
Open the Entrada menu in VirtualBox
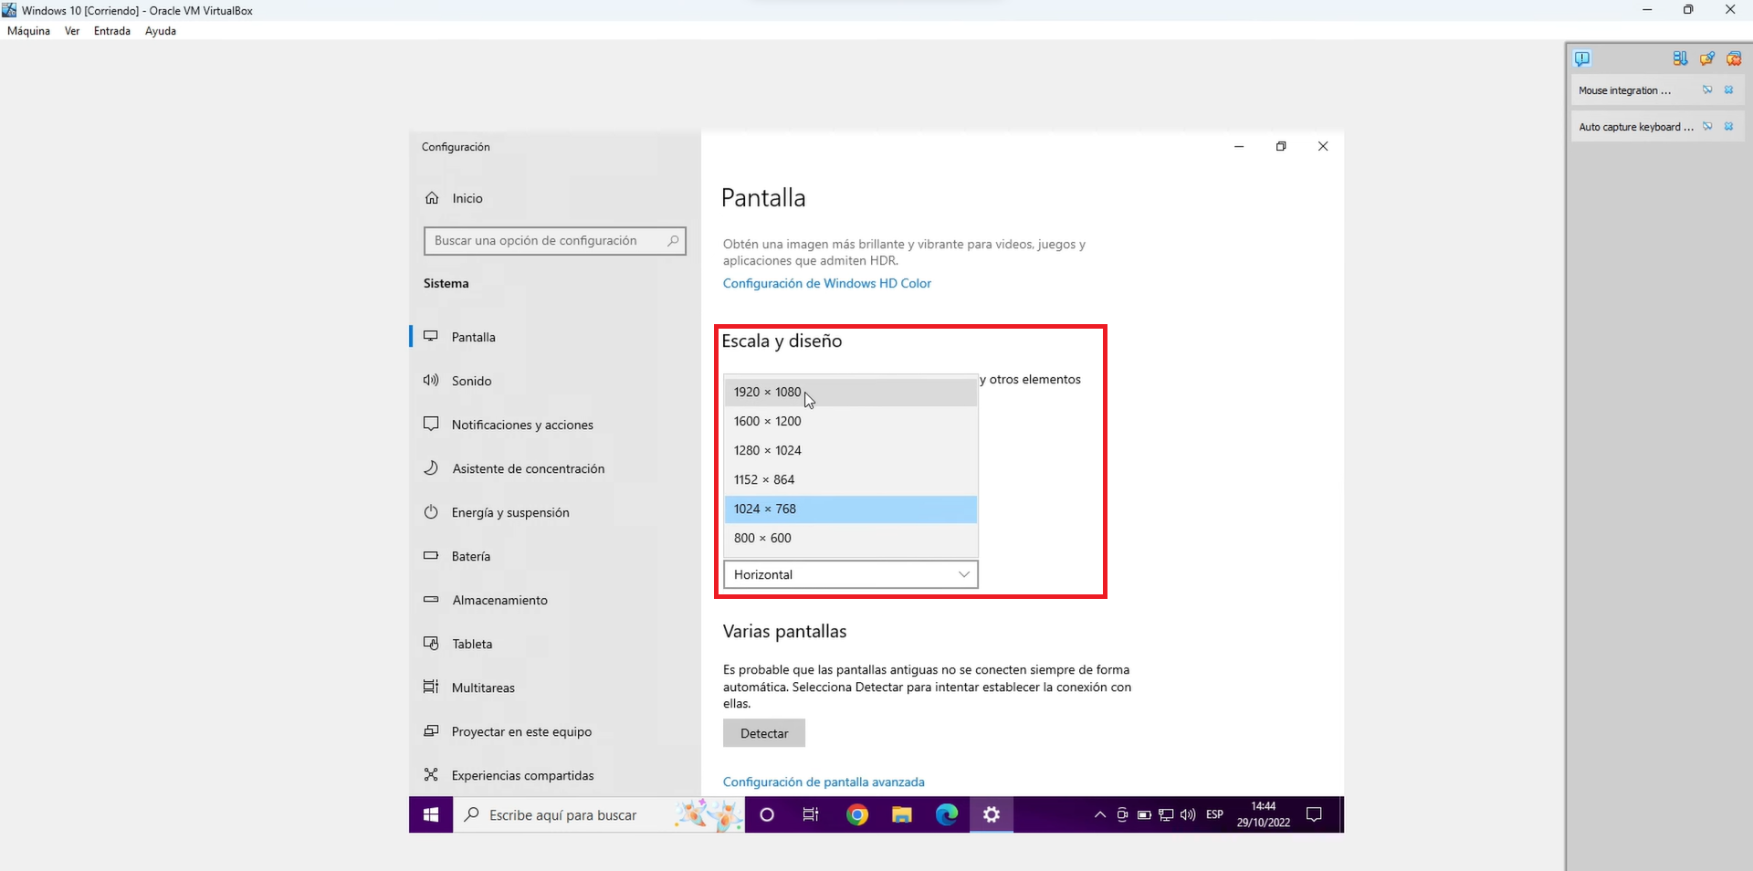click(x=111, y=30)
